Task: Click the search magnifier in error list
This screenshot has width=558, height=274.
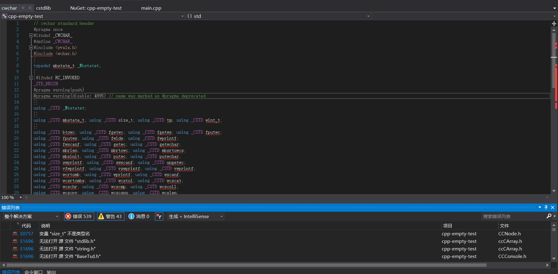Action: pos(549,216)
